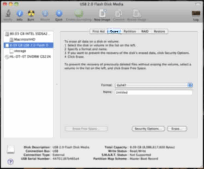Click the Partition Map Scheme value Master Boot Record

[144, 159]
